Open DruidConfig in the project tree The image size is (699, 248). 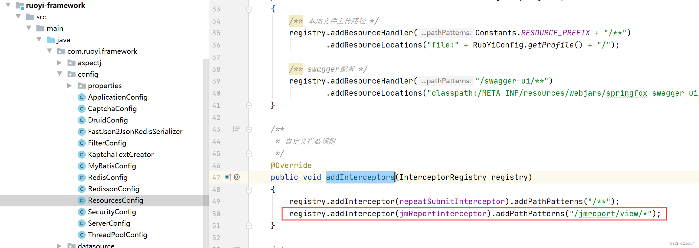pos(108,120)
